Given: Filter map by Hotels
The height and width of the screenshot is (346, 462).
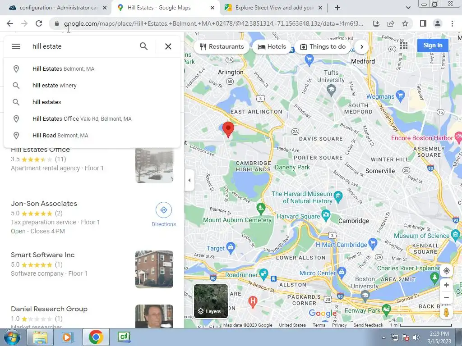Looking at the screenshot, I should (x=272, y=47).
